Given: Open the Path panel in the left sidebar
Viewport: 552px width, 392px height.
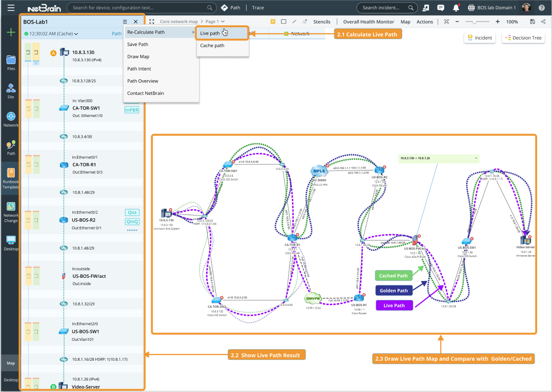Looking at the screenshot, I should coord(10,147).
